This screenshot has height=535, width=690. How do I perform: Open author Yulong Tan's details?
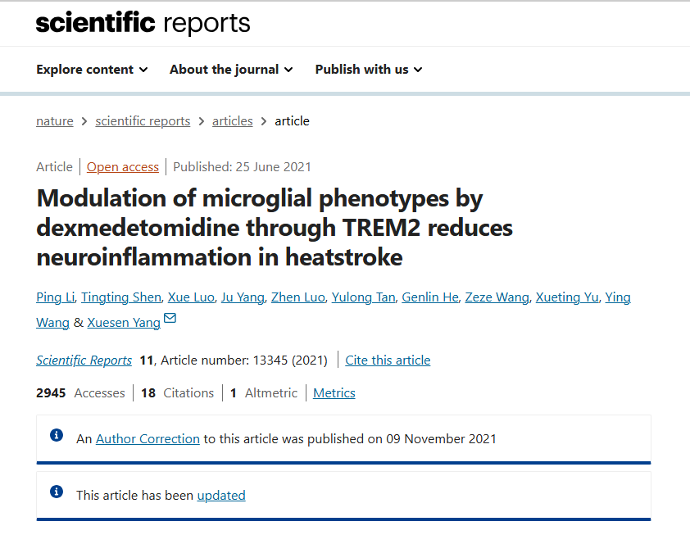tap(364, 297)
